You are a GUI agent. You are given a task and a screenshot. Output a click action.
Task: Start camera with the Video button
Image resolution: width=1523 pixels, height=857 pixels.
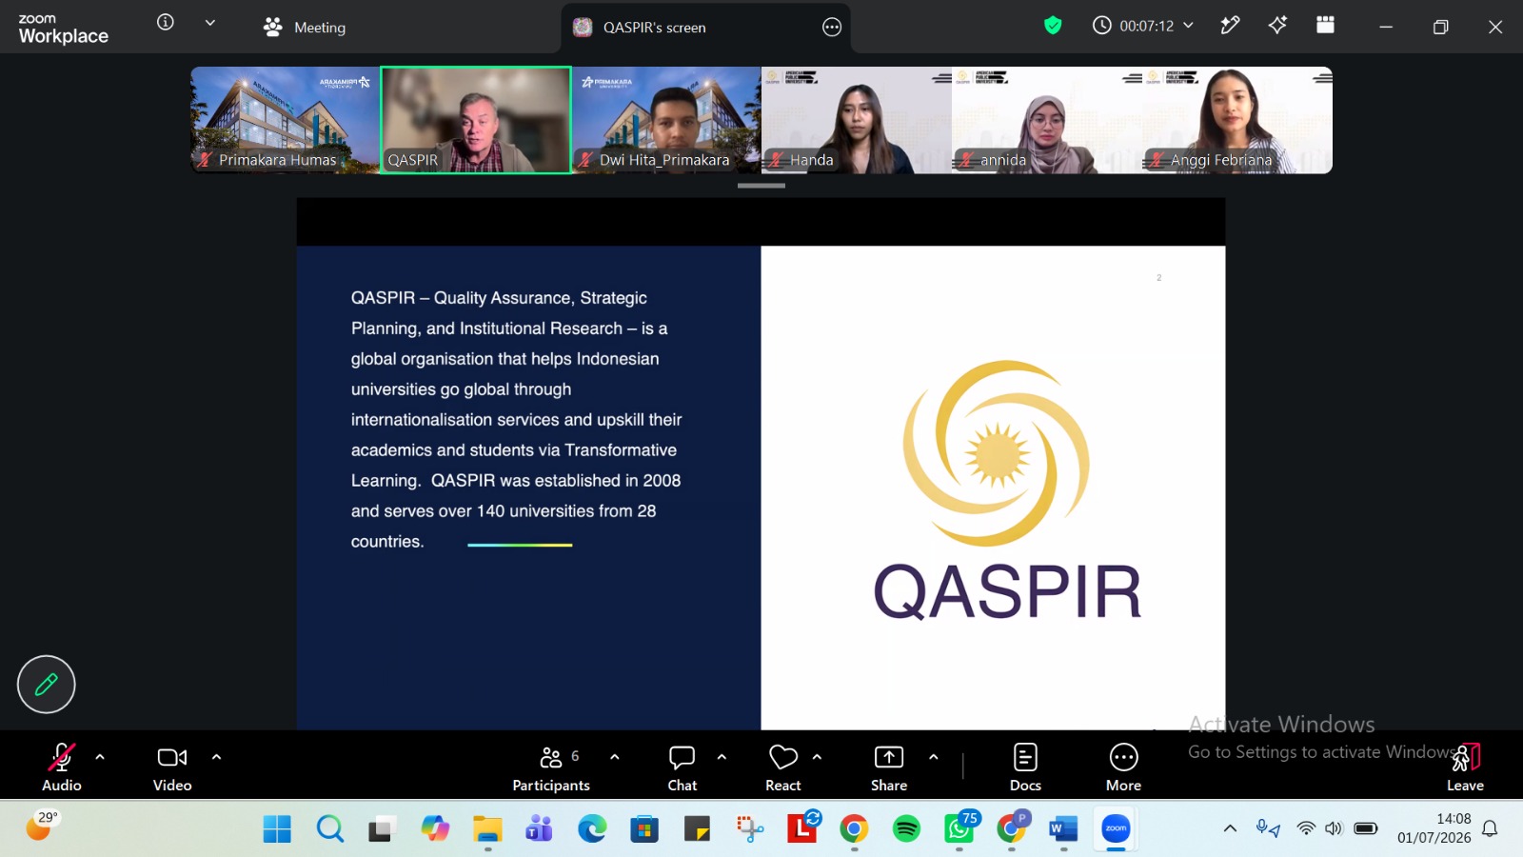coord(172,767)
